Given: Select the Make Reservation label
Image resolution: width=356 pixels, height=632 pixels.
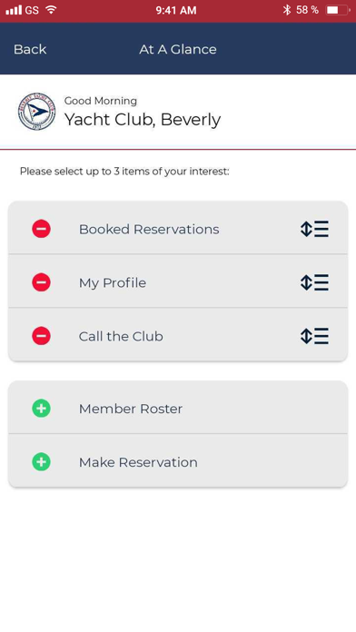Looking at the screenshot, I should tap(138, 462).
